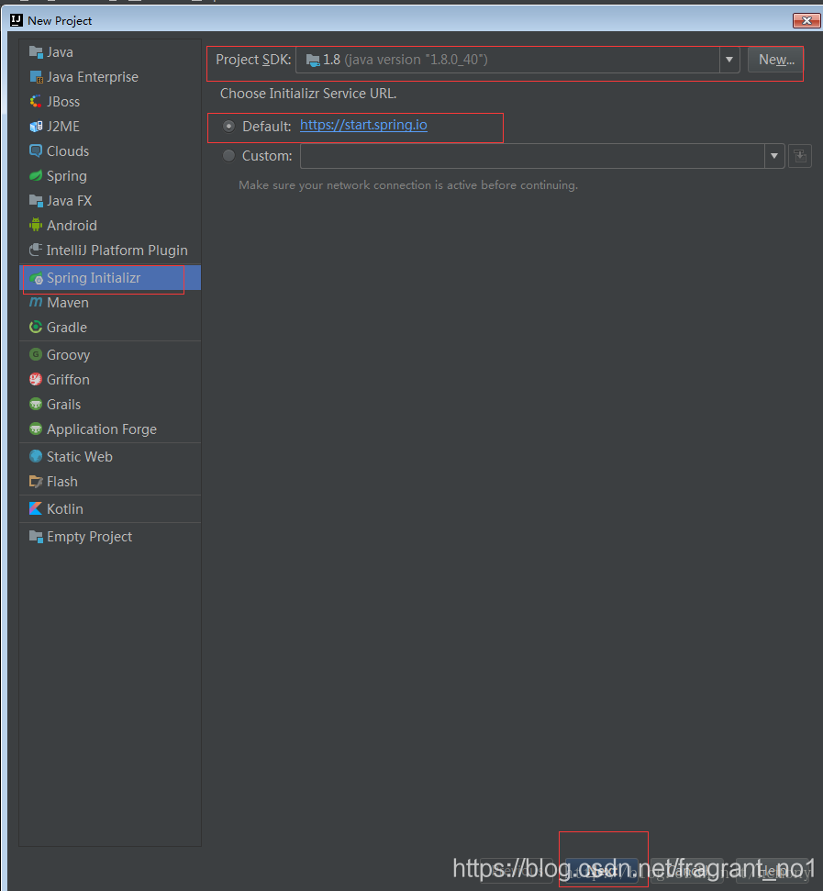
Task: Click the New... SDK button
Action: tap(776, 60)
